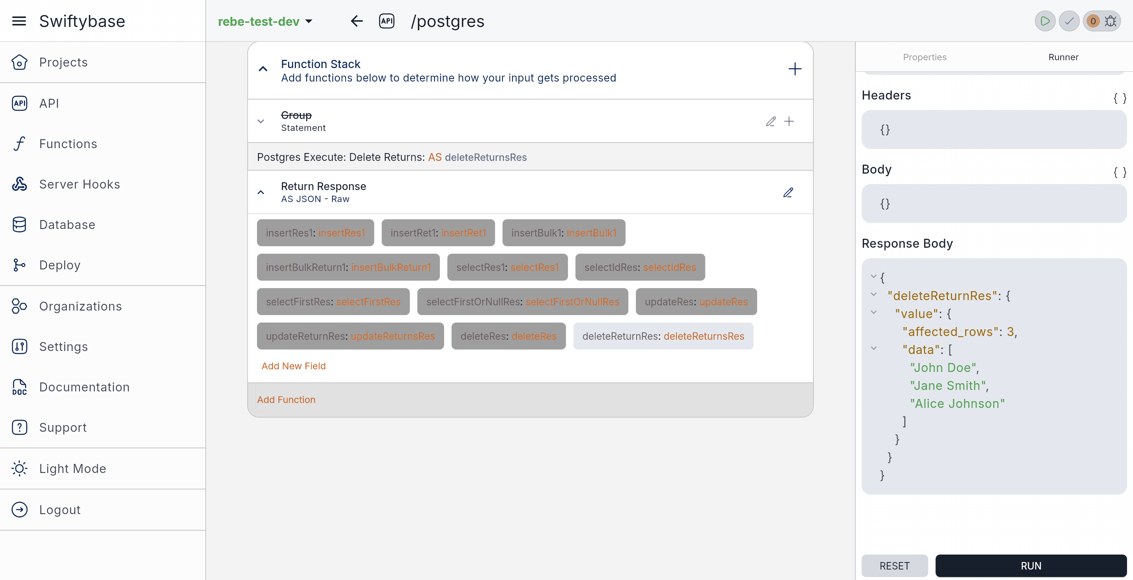The height and width of the screenshot is (580, 1133).
Task: Open the hamburger menu icon
Action: click(19, 21)
